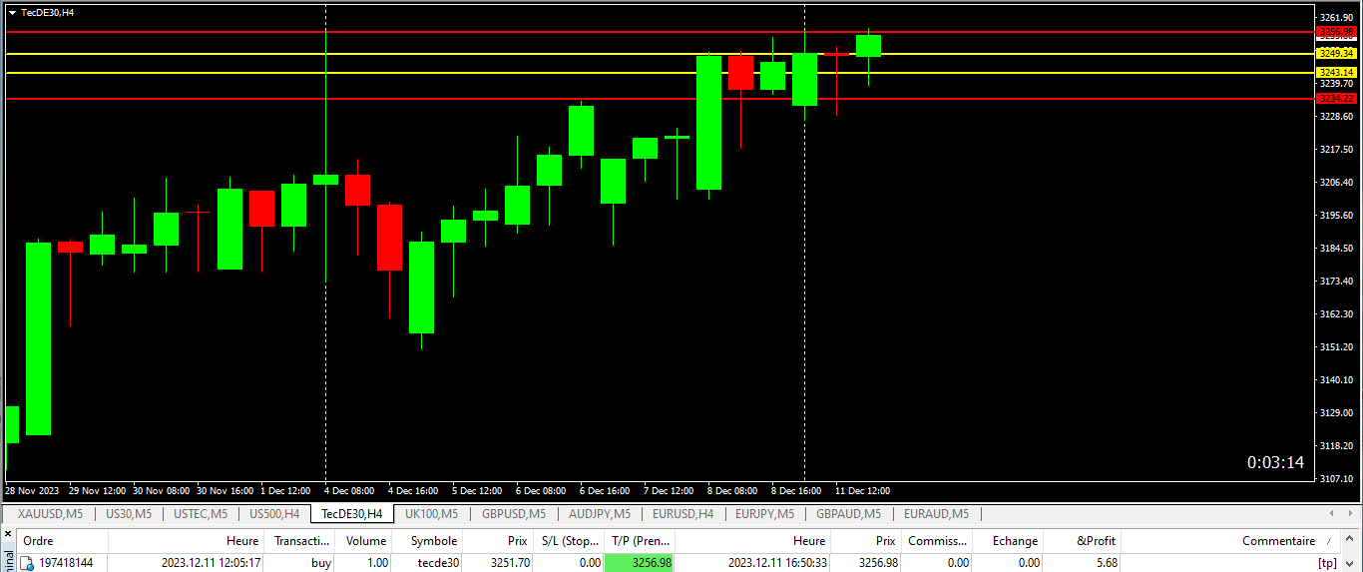Click the open time 2023.12.11 12:05:17
Viewport: 1363px width, 572px height.
[x=212, y=563]
